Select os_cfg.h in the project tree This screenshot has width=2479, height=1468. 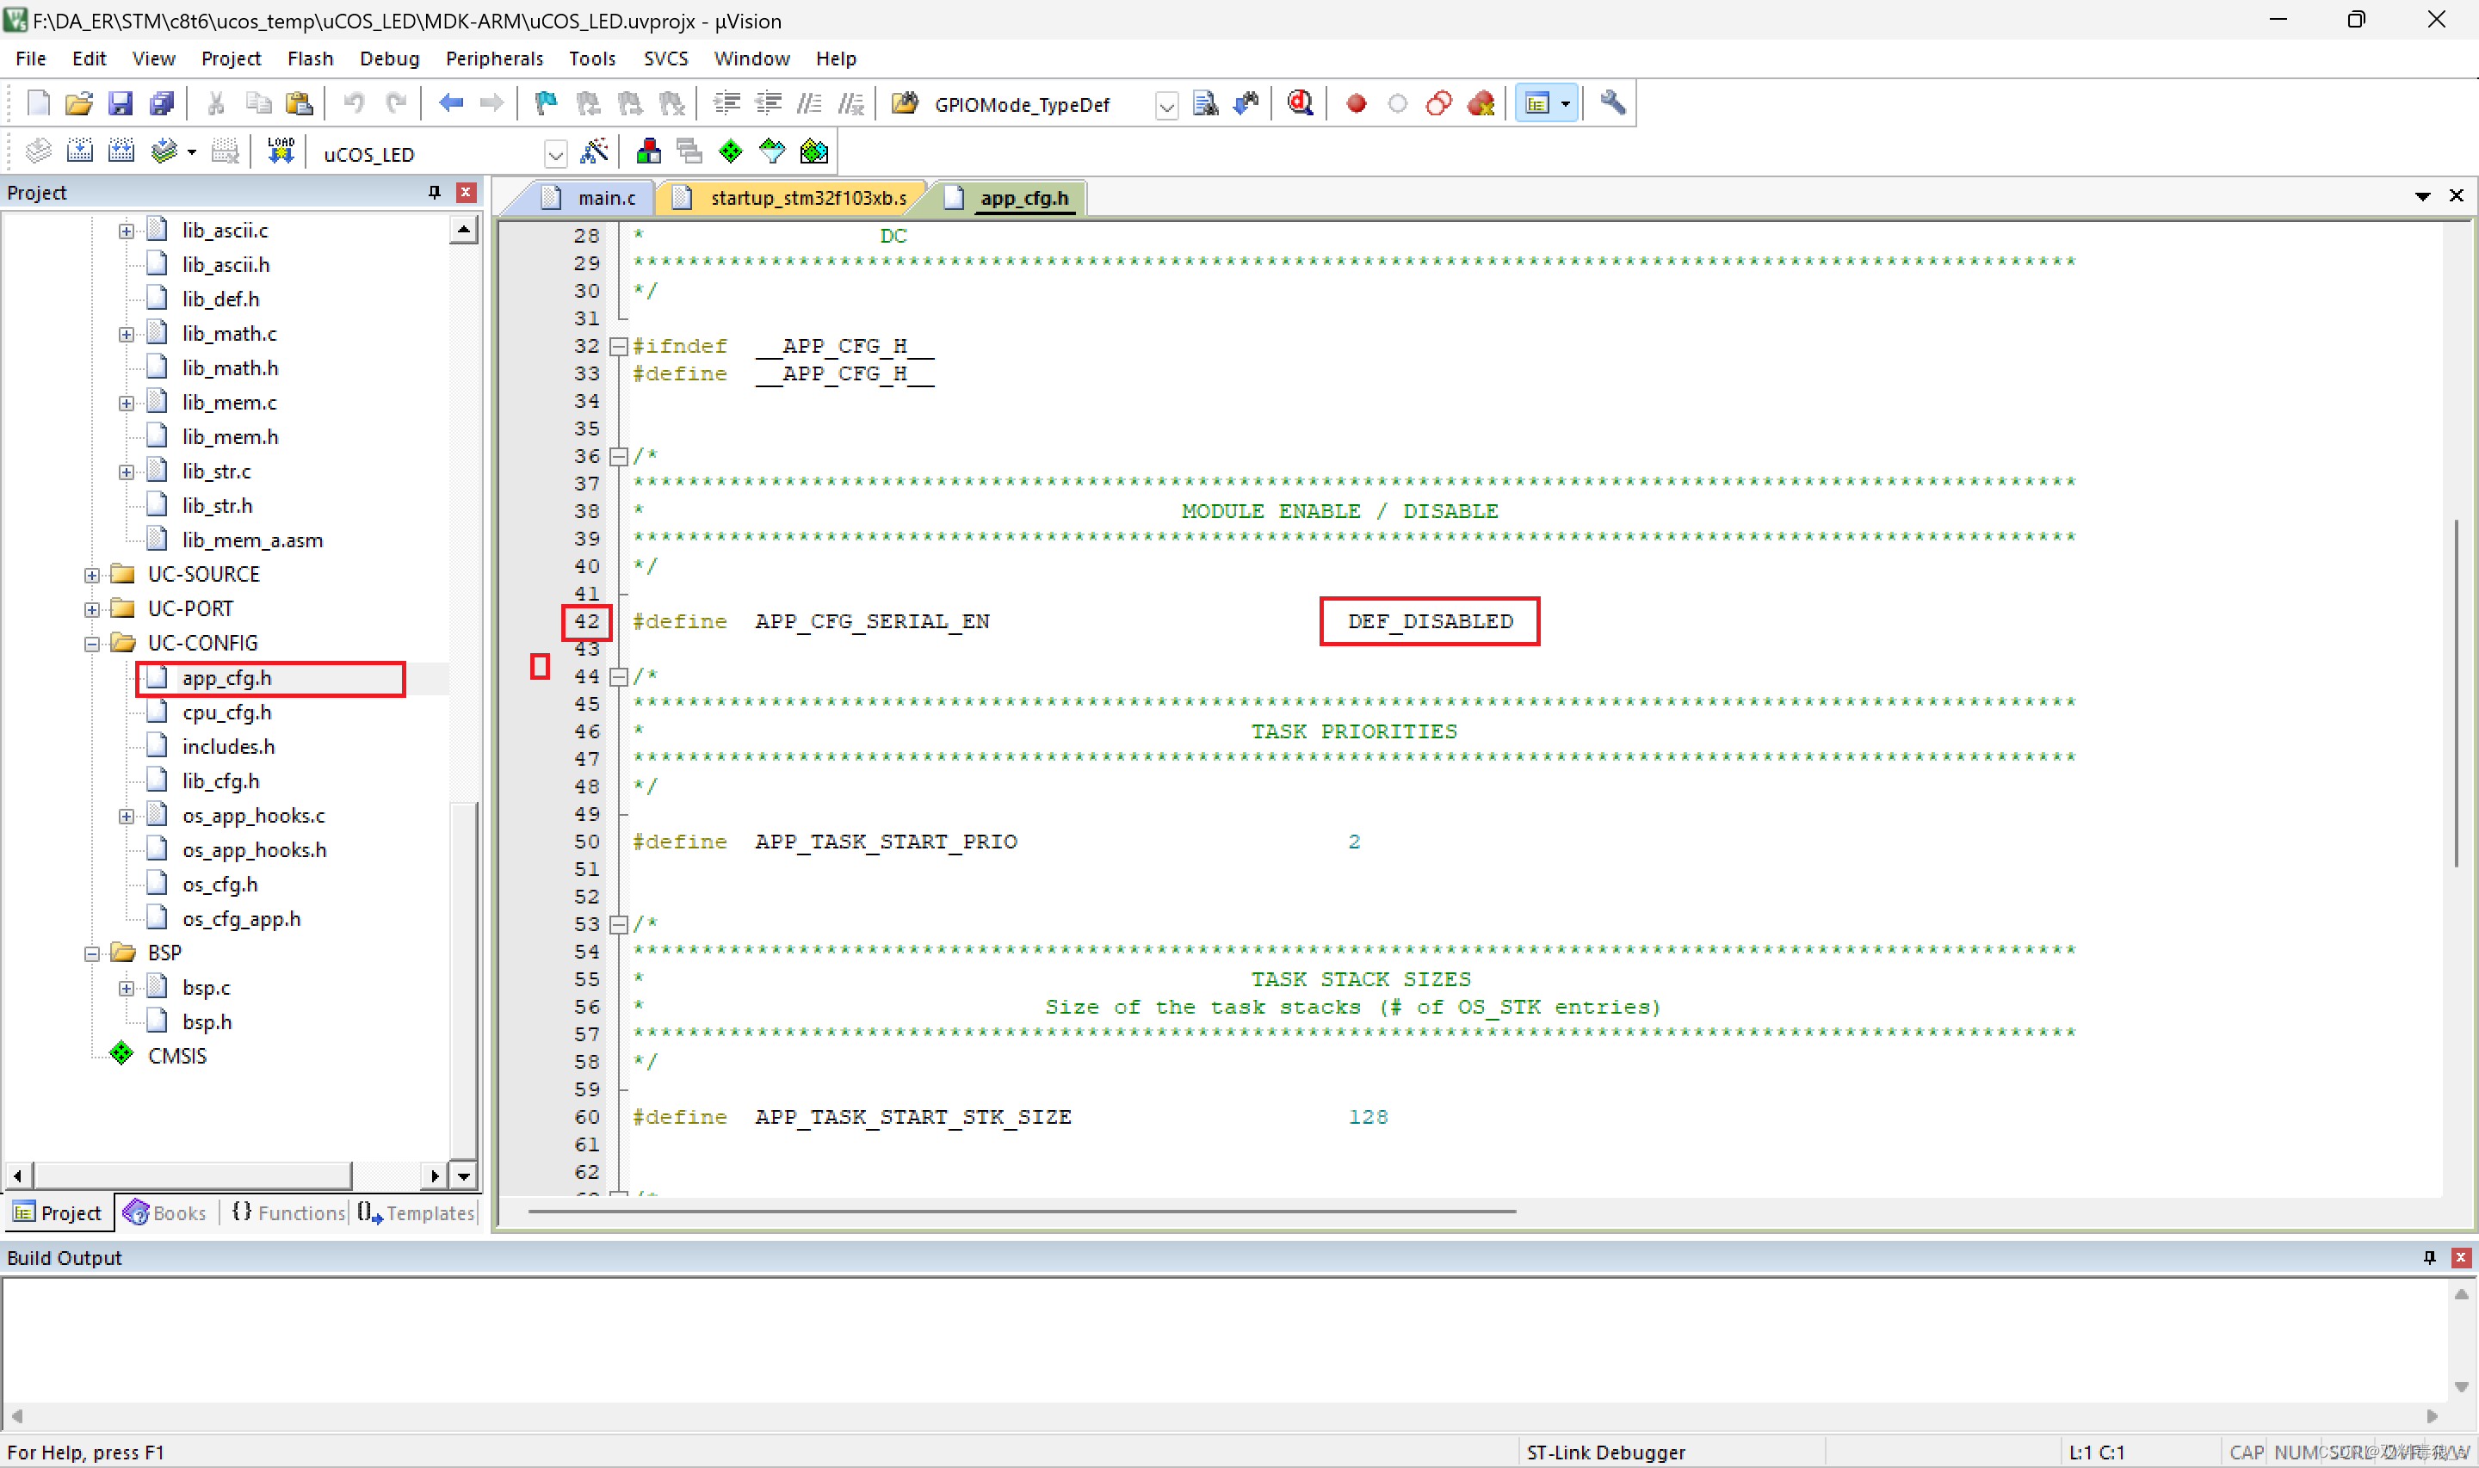coord(219,885)
